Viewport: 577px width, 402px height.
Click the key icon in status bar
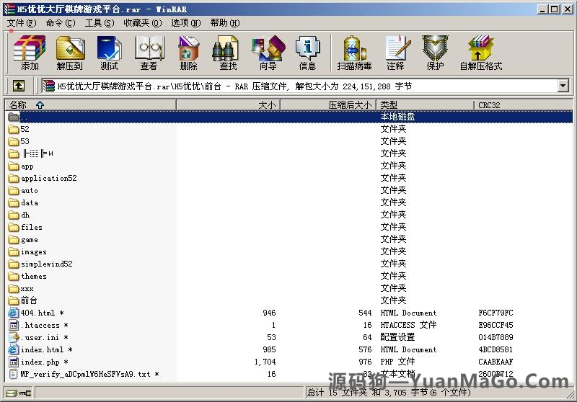[25, 393]
